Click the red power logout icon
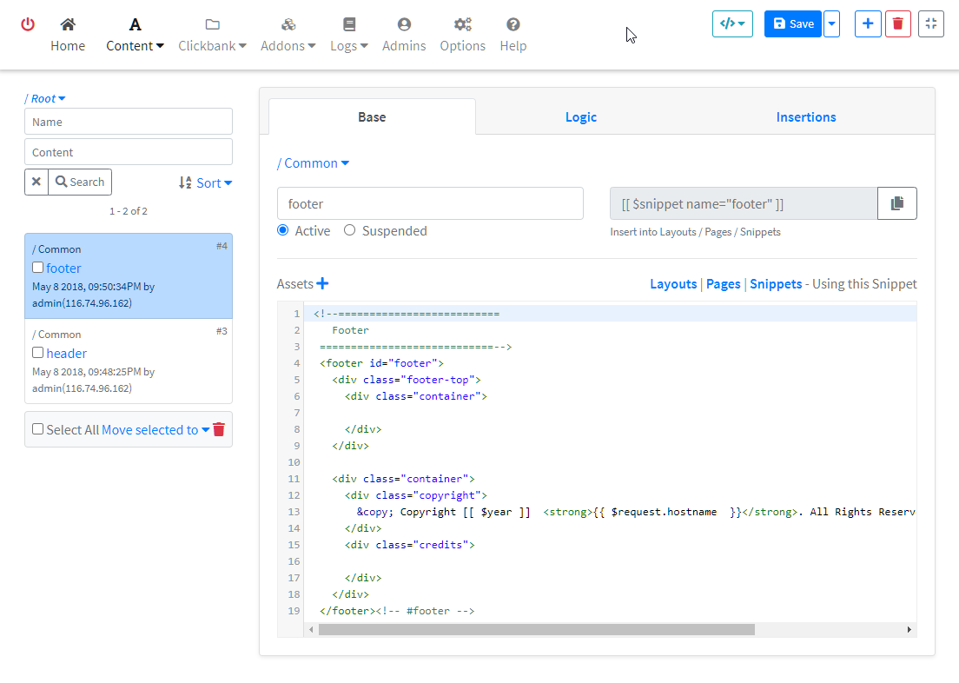 tap(28, 24)
